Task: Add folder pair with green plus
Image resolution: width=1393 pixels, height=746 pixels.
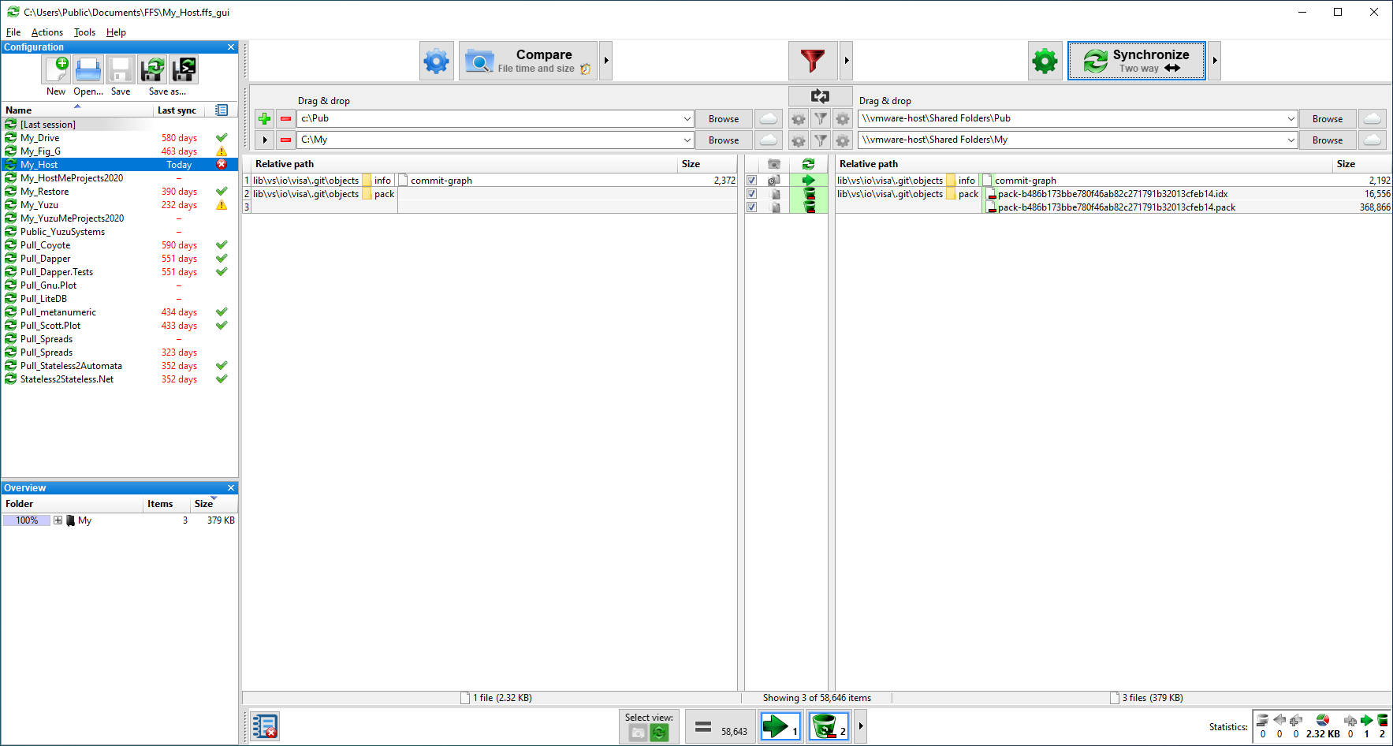Action: [265, 119]
